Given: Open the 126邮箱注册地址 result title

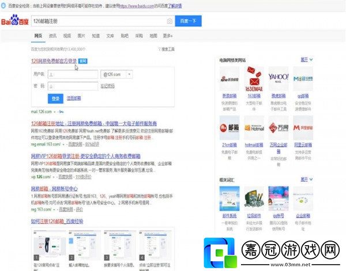Looking at the screenshot, I should coord(94,124).
